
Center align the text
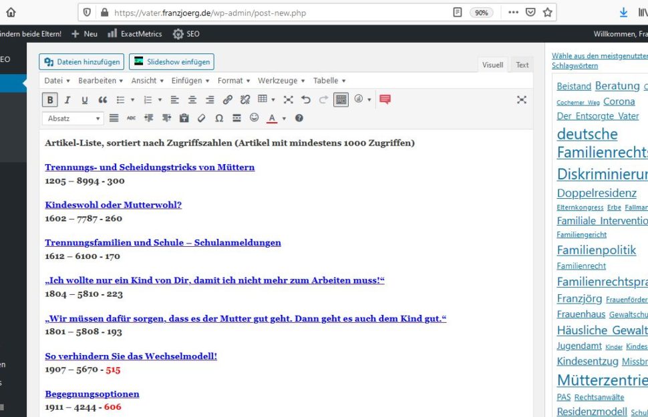[x=192, y=99]
